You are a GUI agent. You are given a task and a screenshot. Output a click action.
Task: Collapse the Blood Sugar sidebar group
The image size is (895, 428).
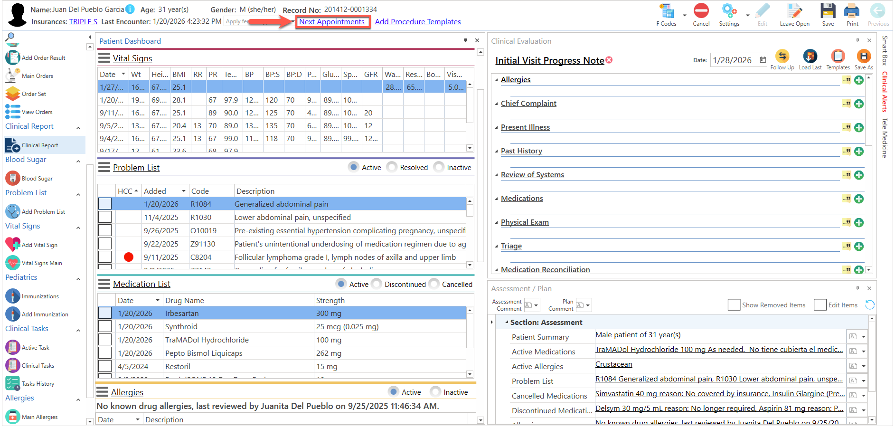coord(78,161)
